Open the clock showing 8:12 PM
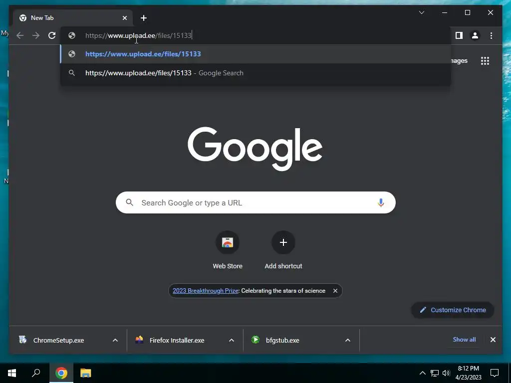This screenshot has height=383, width=511. point(468,373)
